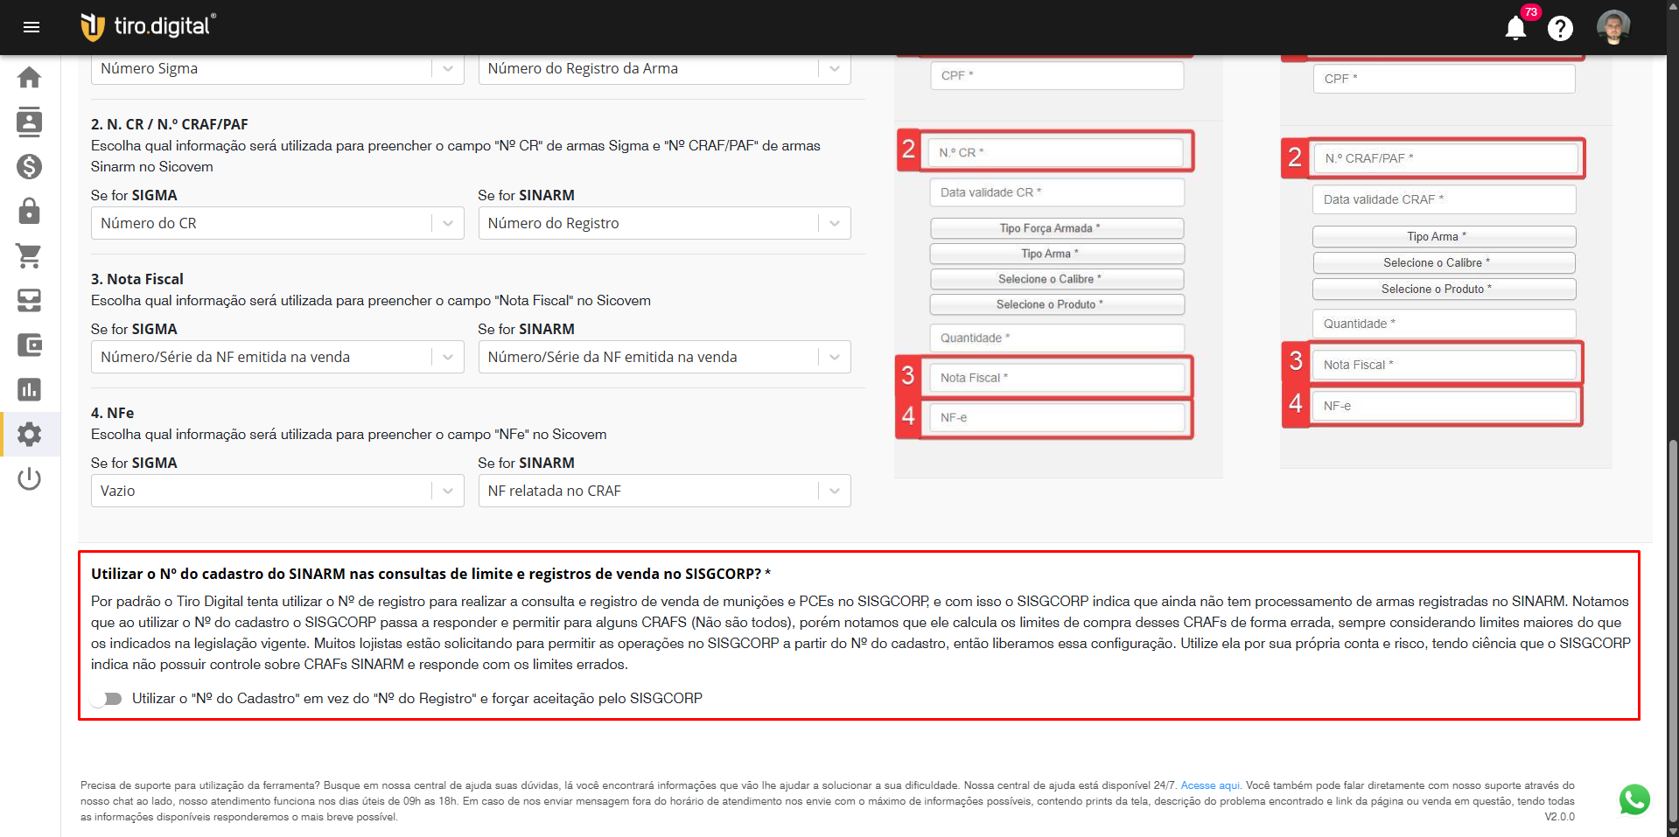Enable the 'Nº do Cadastro' toggle switch
Screen dimensions: 1679x837
pos(106,699)
